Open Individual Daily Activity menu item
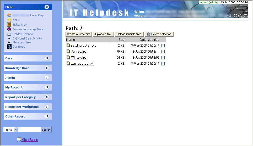Screen dimensions: 253x146 pos(27,38)
